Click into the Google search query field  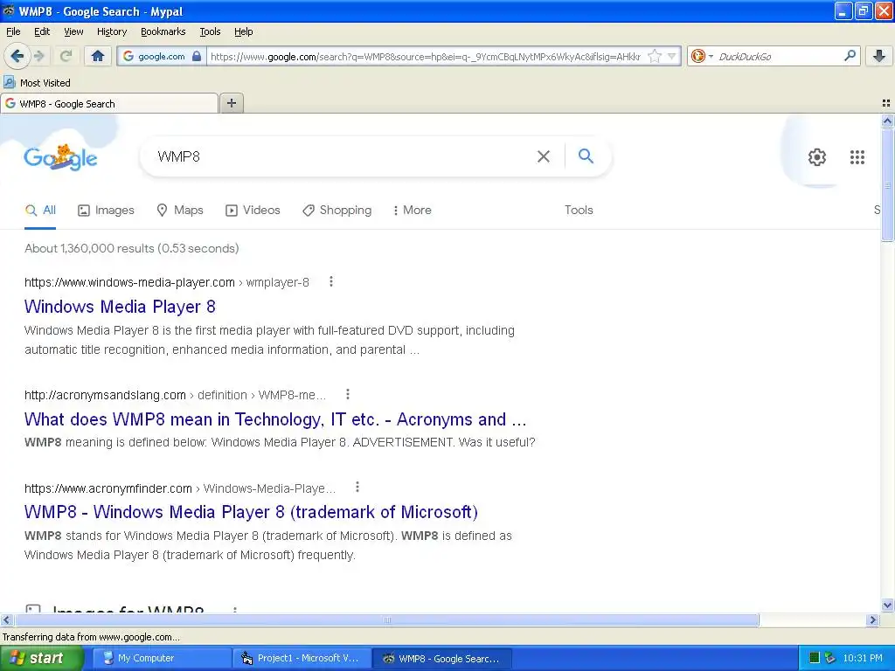[x=343, y=156]
